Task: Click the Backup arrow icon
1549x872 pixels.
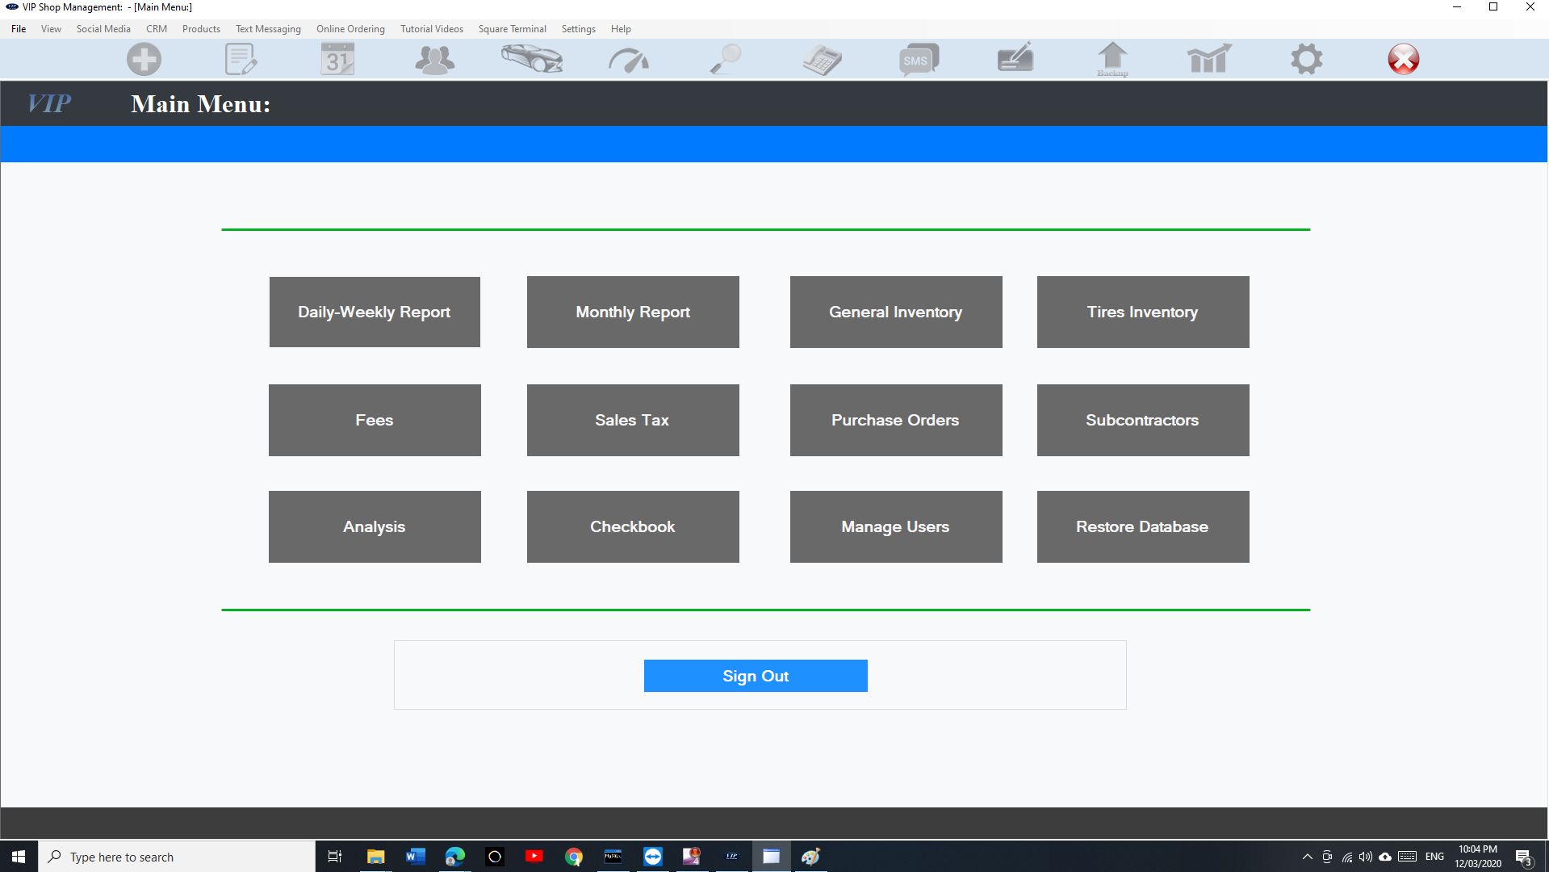Action: (1112, 60)
